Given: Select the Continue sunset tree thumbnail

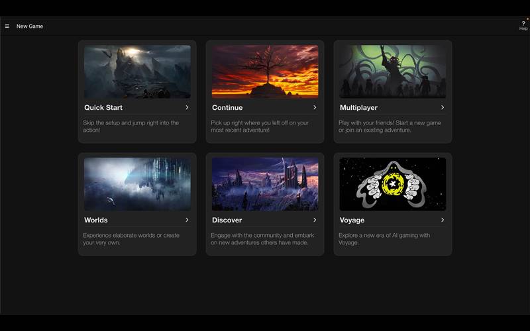Looking at the screenshot, I should click(x=265, y=71).
